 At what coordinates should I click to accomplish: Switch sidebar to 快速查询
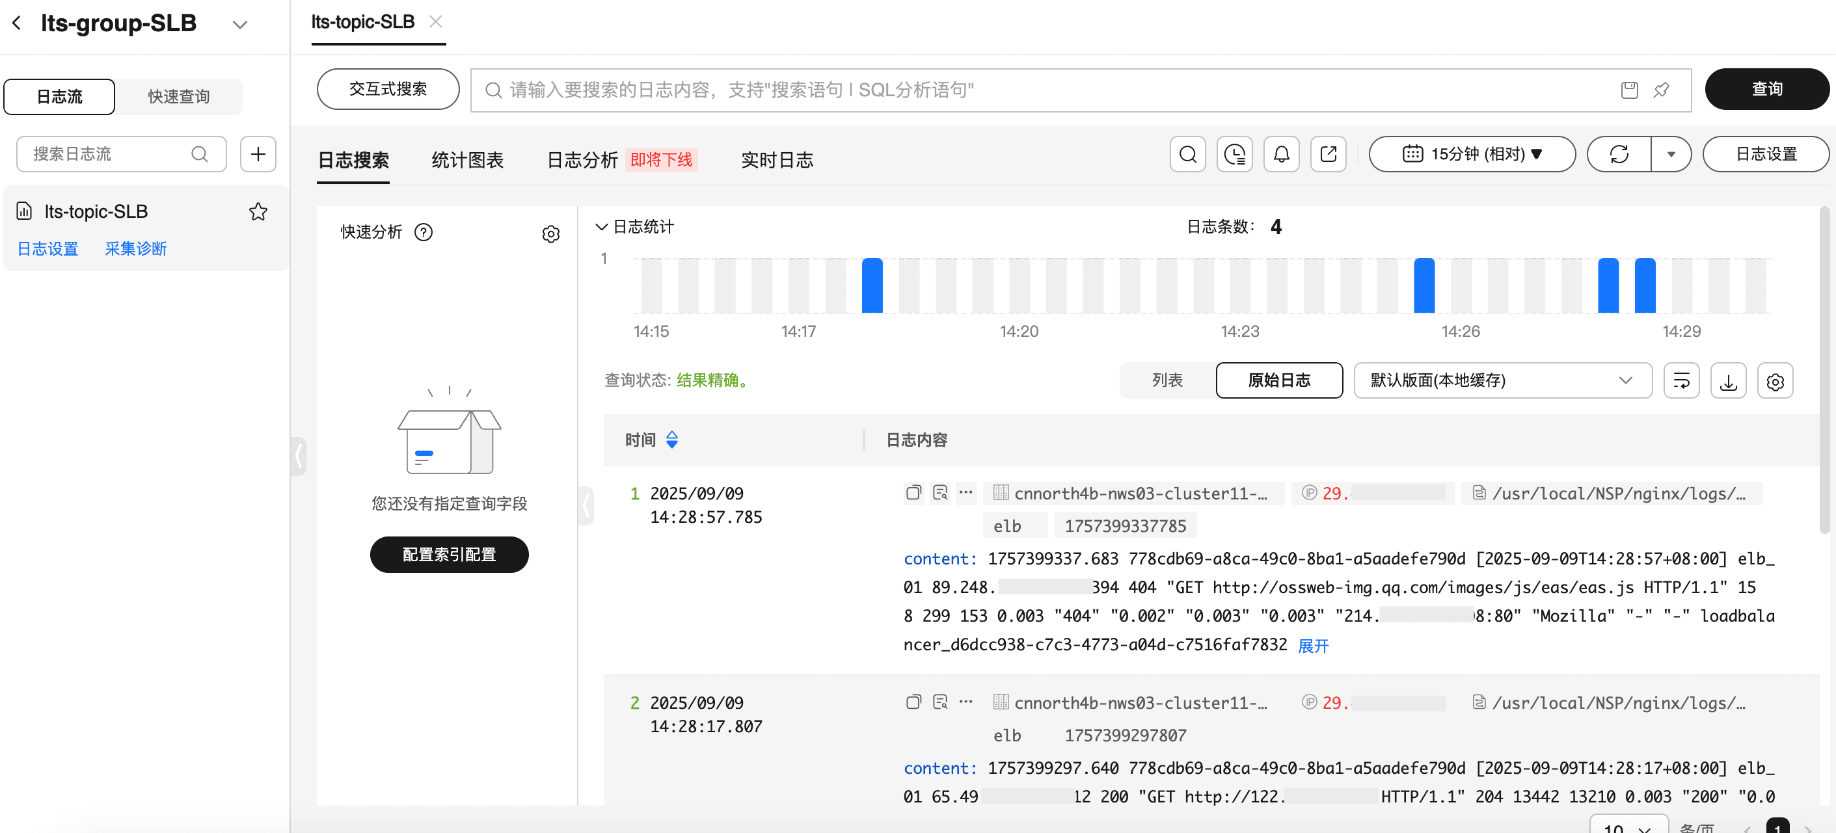point(178,97)
